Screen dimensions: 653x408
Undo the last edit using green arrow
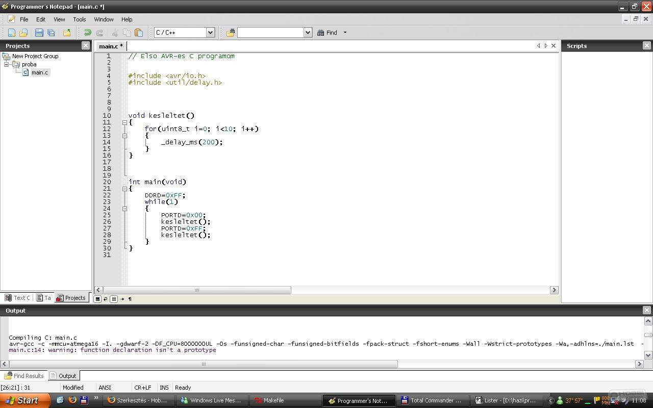pyautogui.click(x=88, y=33)
